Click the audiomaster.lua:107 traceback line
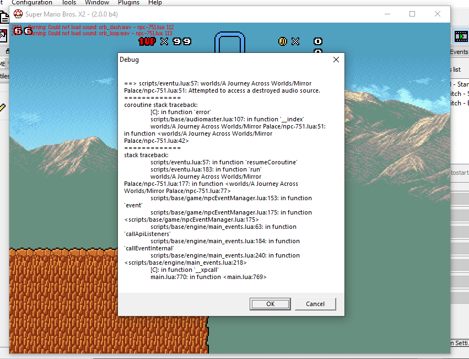The image size is (469, 359). coord(227,119)
